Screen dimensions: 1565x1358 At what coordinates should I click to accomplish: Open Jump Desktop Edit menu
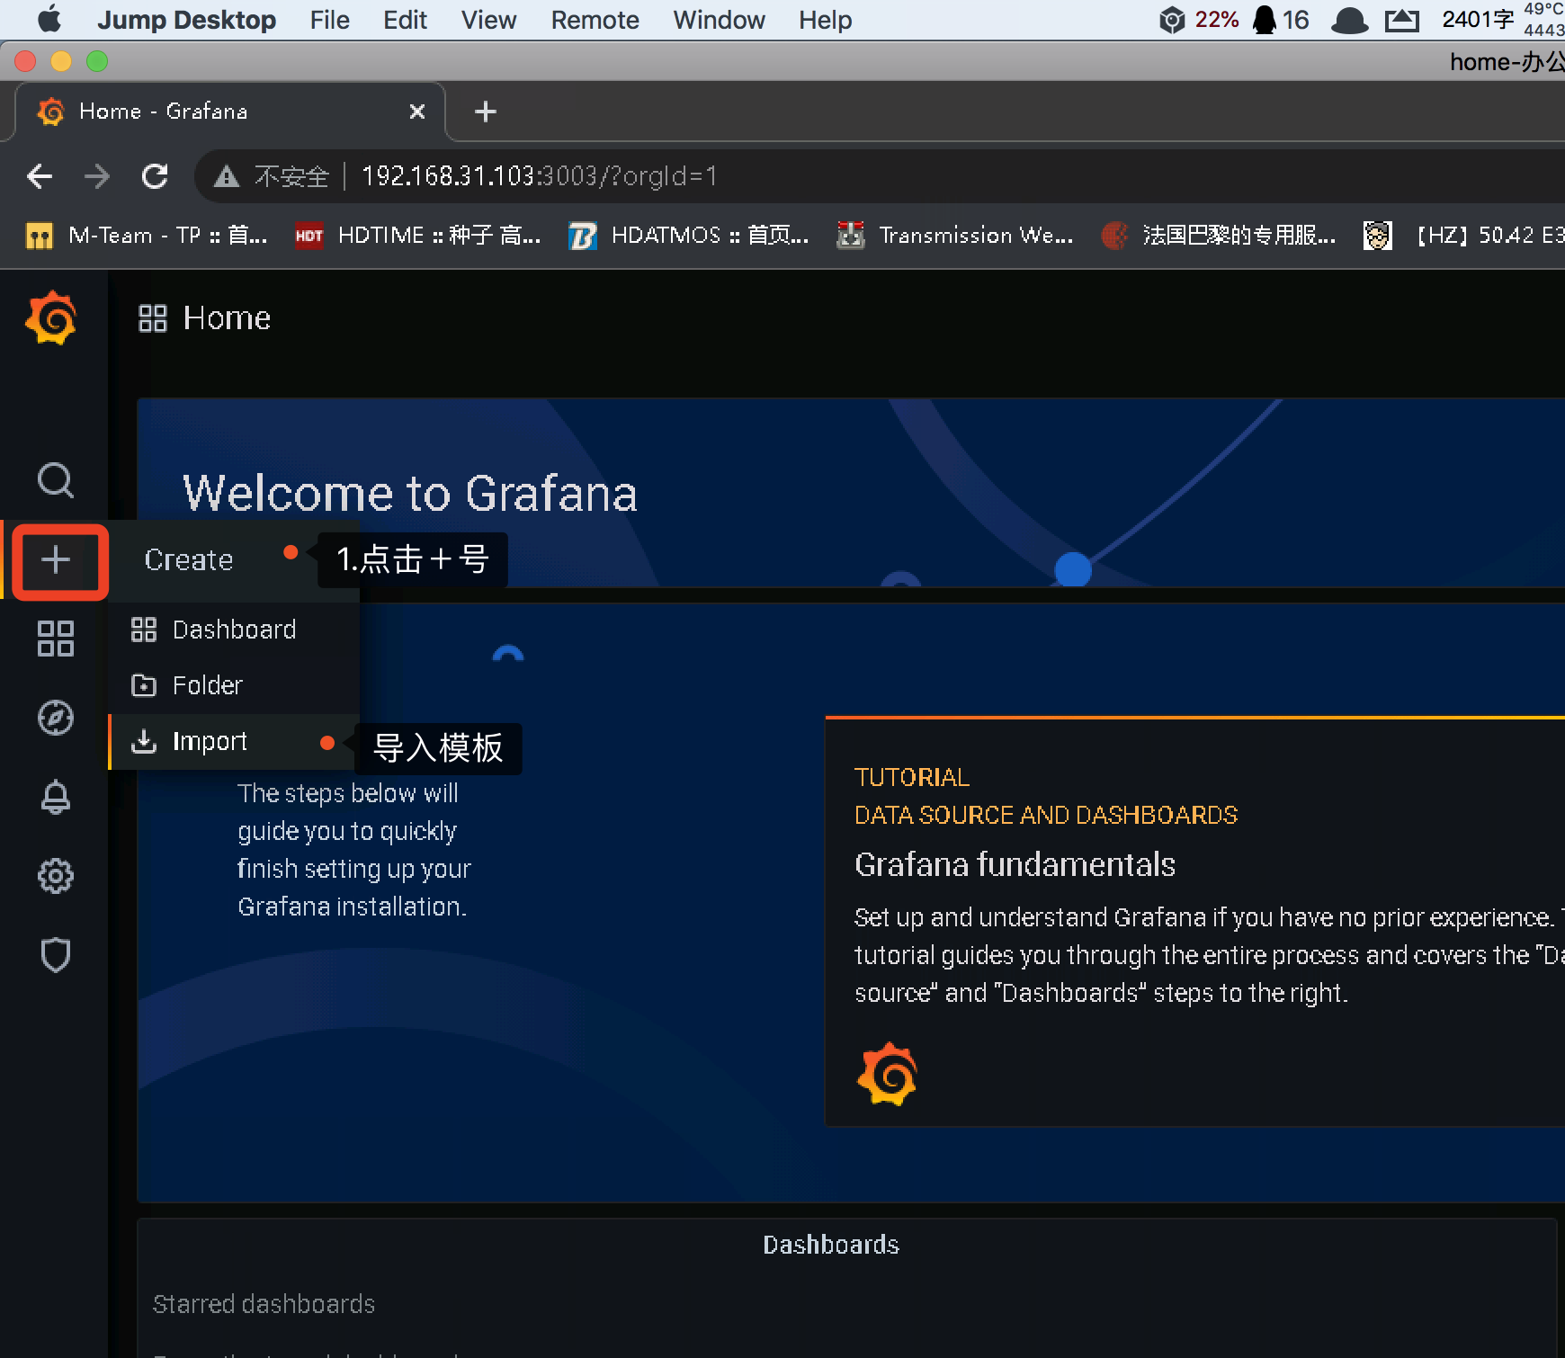coord(405,20)
